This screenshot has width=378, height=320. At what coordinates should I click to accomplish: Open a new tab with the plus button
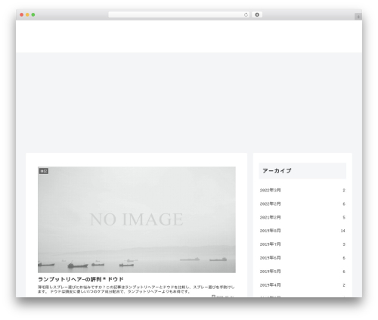(x=358, y=17)
